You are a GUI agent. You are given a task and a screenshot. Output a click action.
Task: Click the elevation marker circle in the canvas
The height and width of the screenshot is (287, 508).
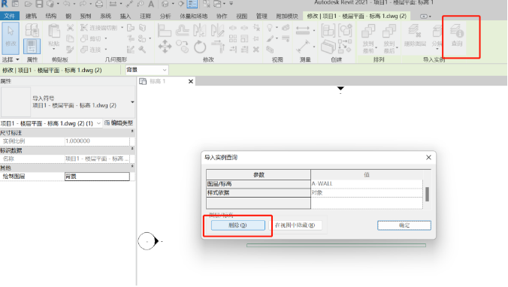147,241
